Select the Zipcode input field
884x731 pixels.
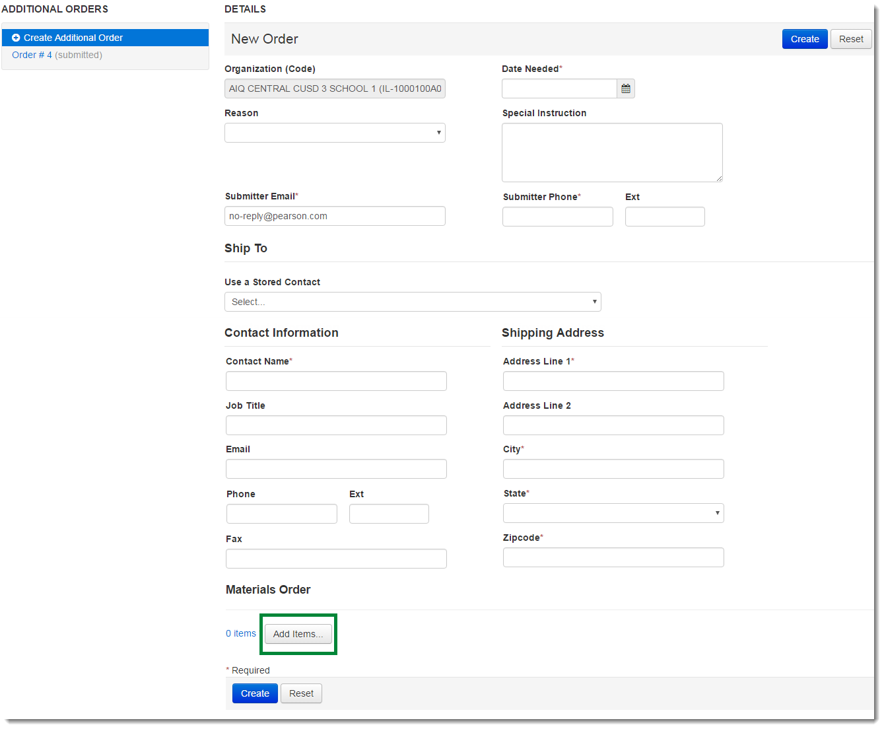coord(613,557)
